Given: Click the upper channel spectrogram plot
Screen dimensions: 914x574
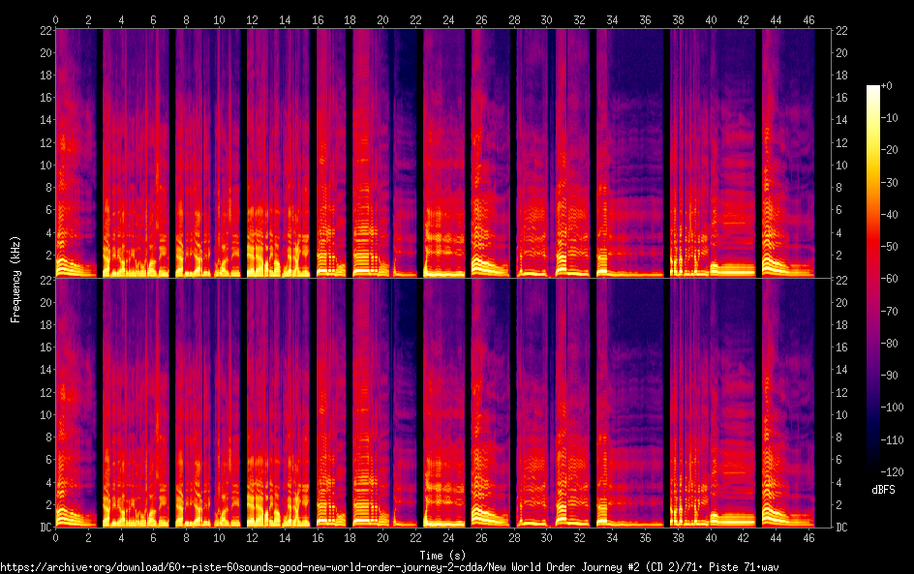Looking at the screenshot, I should point(443,153).
